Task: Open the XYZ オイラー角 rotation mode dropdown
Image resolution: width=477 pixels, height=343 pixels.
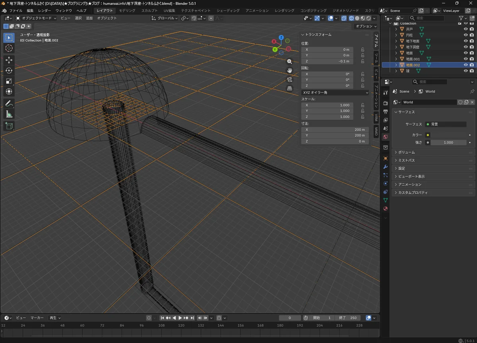Action: tap(335, 93)
